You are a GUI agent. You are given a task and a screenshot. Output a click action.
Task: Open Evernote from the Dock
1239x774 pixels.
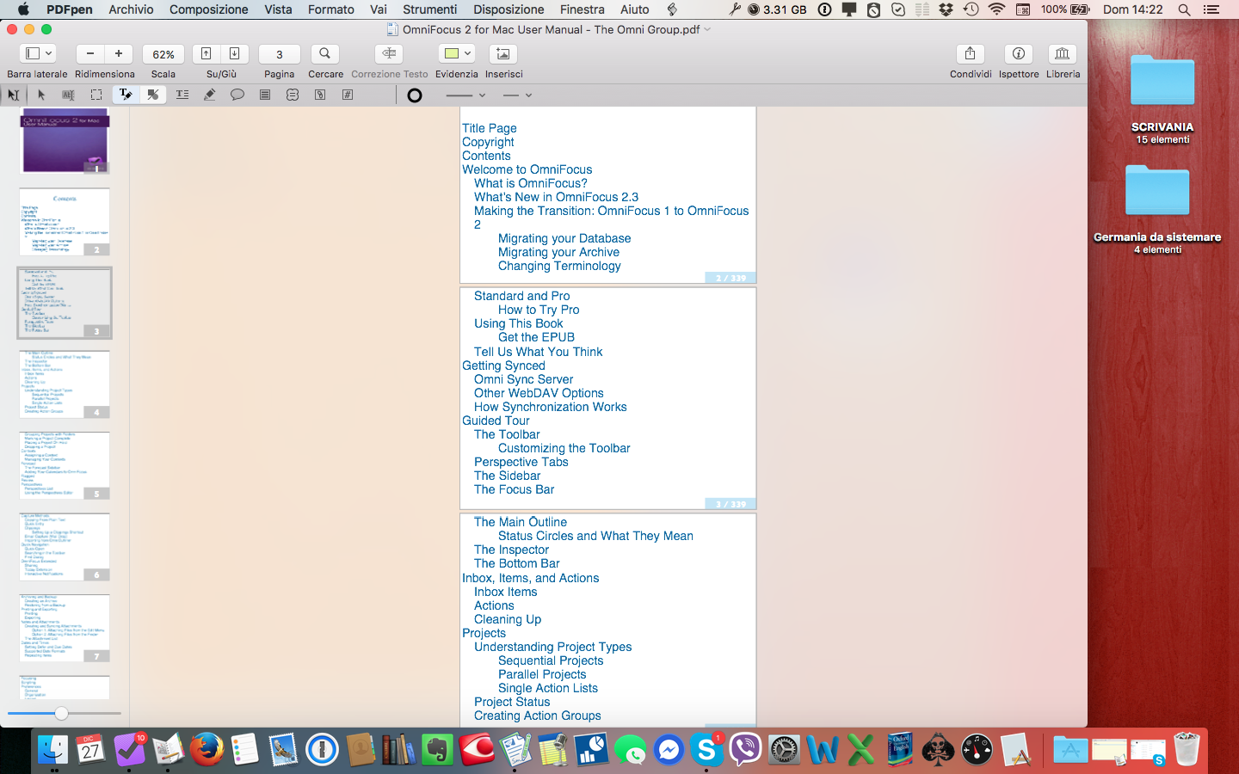tap(437, 750)
